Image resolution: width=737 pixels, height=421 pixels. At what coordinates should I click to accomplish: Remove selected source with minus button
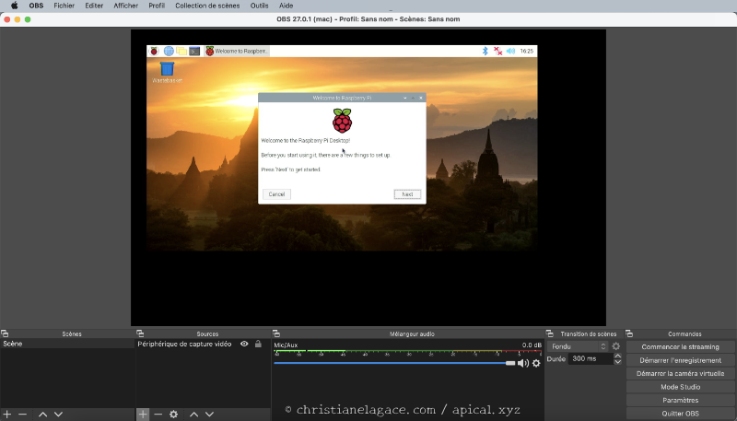158,414
